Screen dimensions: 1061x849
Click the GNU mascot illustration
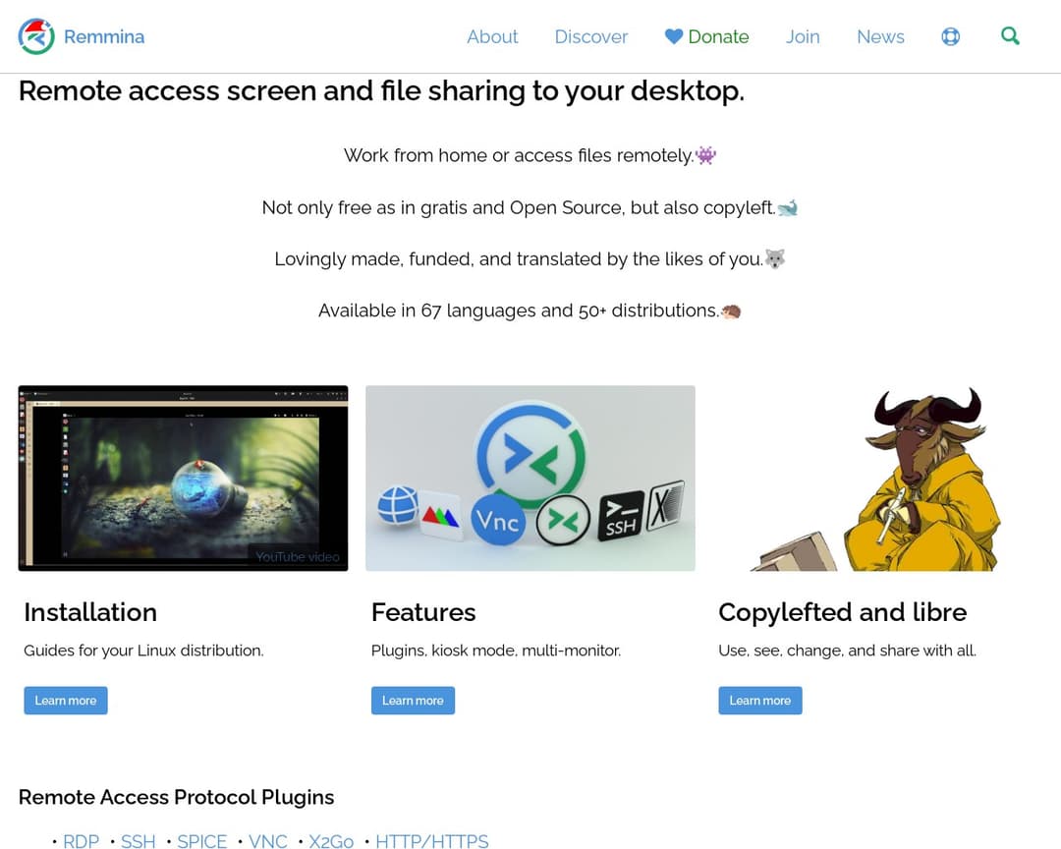tap(877, 478)
